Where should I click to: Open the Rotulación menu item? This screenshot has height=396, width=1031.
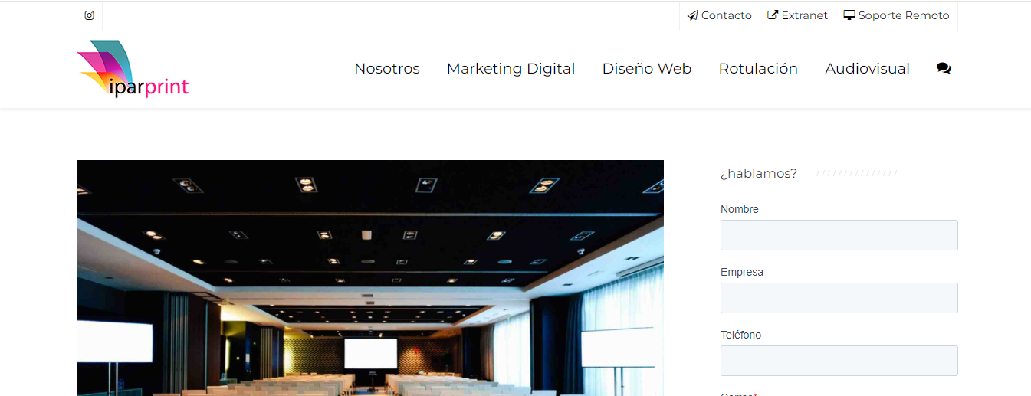(758, 69)
